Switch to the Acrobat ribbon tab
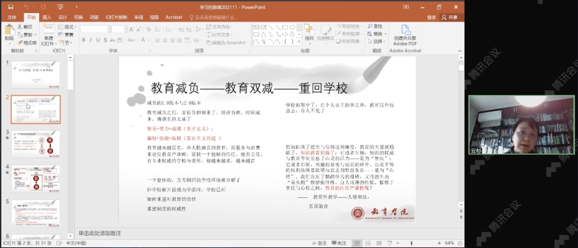 click(174, 17)
